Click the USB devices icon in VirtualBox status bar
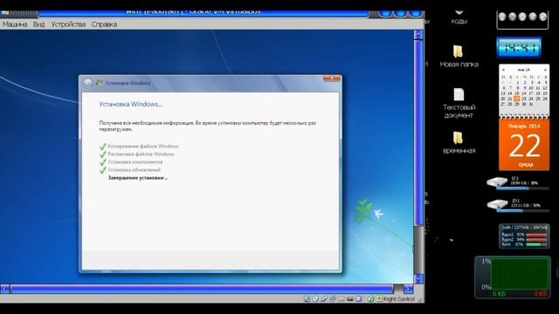559x314 pixels. pos(324,298)
